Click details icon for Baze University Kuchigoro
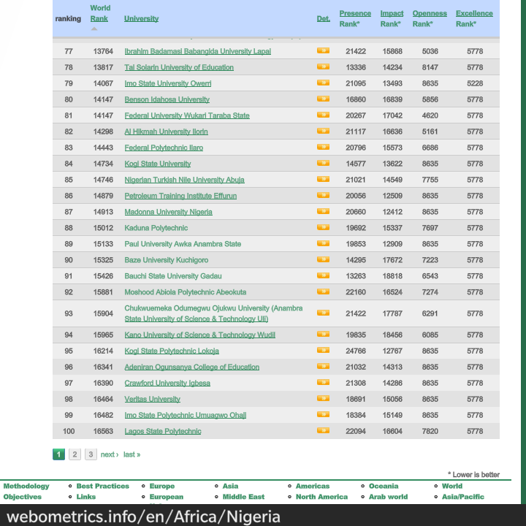This screenshot has height=526, width=526. coord(323,260)
